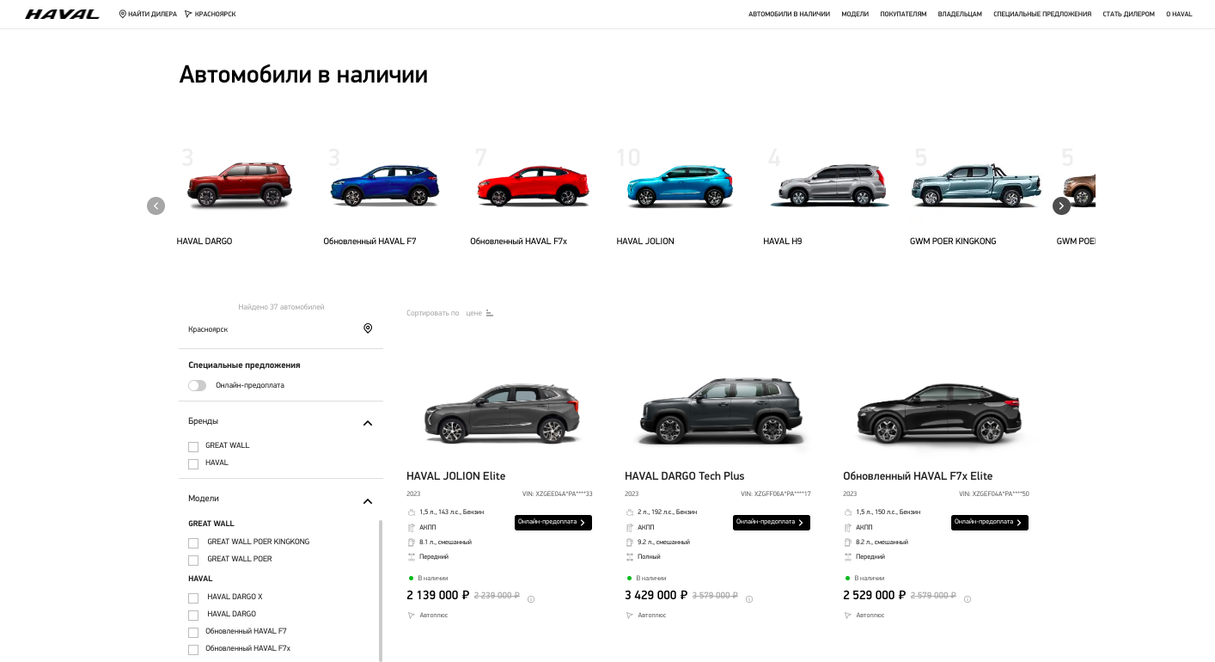Open the HAVAL JOLION Elite title link
This screenshot has height=662, width=1215.
point(456,476)
